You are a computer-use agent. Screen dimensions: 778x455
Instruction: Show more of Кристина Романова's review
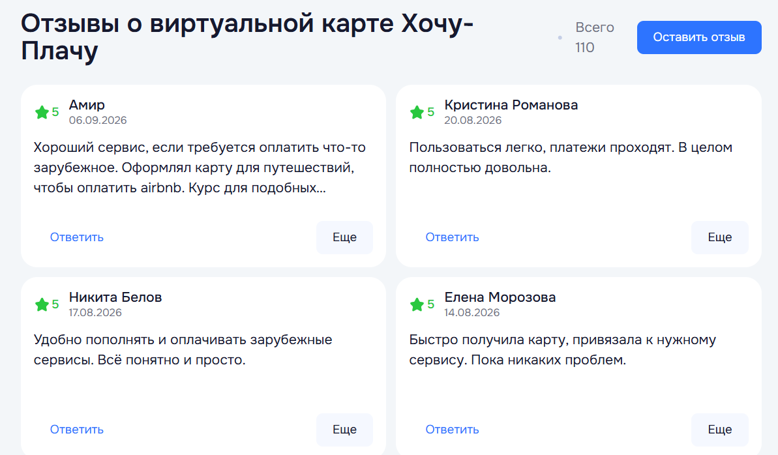click(719, 237)
